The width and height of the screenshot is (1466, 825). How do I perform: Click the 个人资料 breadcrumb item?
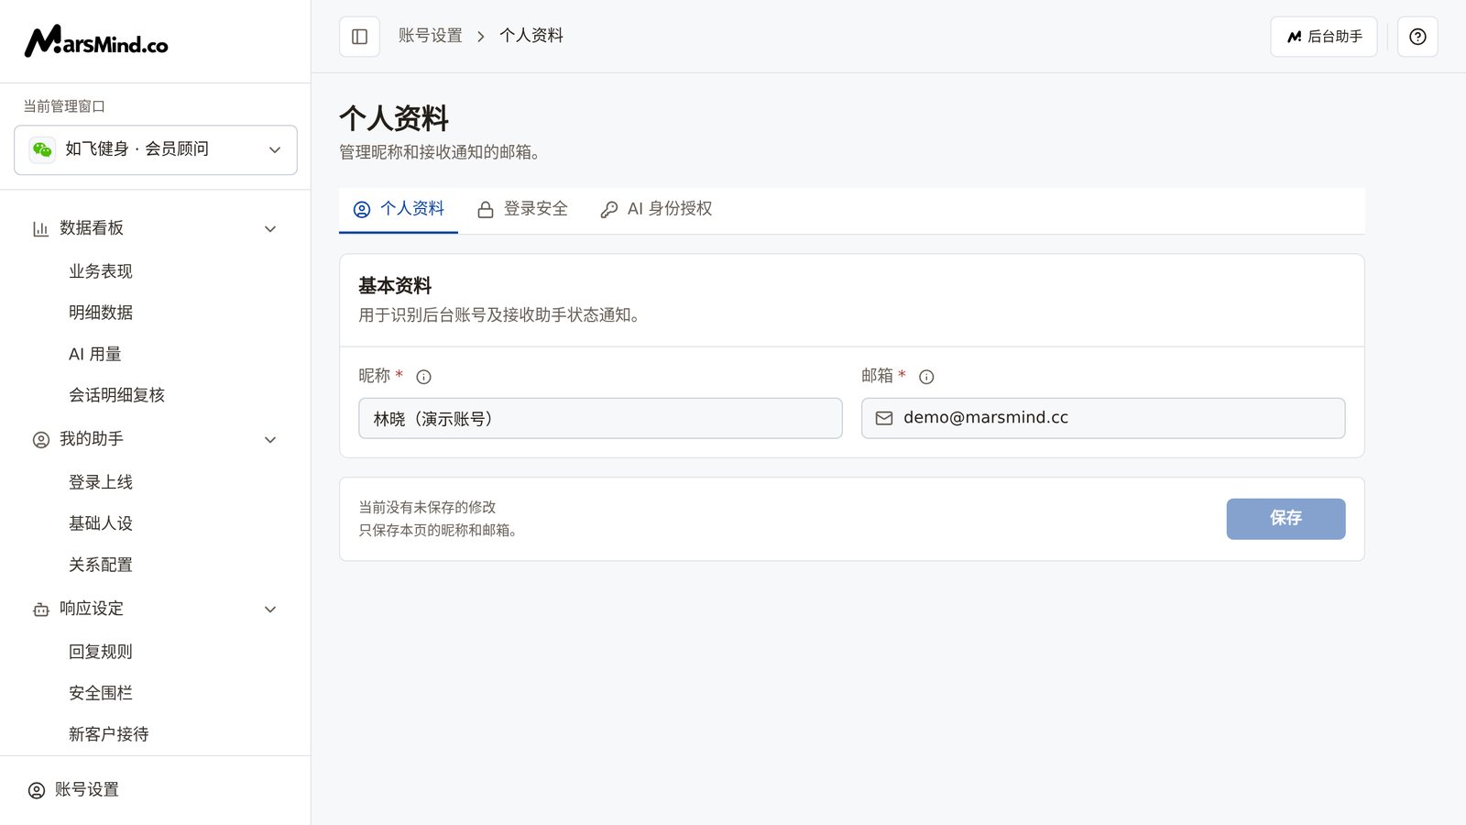click(x=531, y=36)
